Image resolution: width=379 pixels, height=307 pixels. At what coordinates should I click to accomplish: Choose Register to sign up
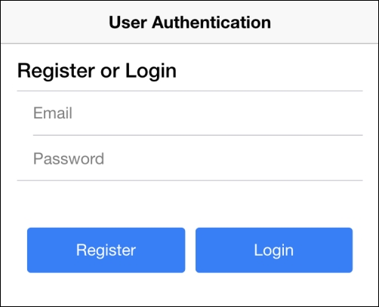pyautogui.click(x=106, y=250)
